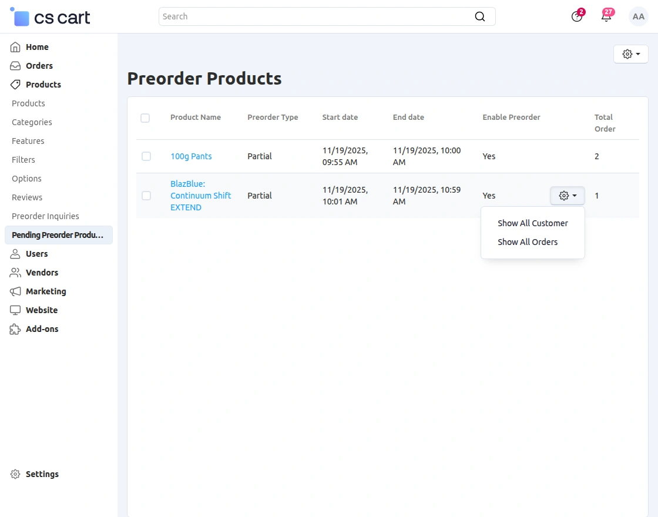Select the header checkbox to select all products
Screen dimensions: 658x517
tap(146, 118)
